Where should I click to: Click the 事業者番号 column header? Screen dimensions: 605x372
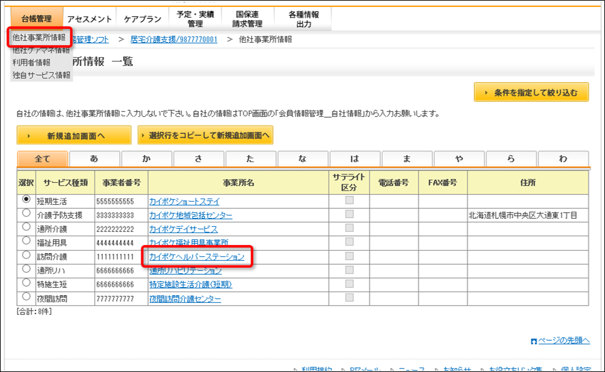pyautogui.click(x=122, y=183)
